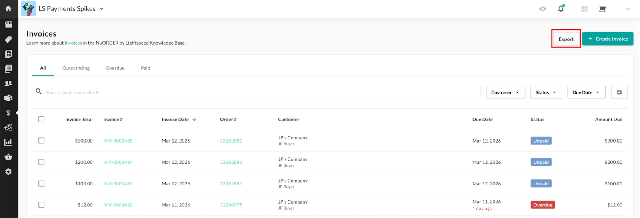This screenshot has height=218, width=640.
Task: Expand the Customer filter dropdown
Action: [x=505, y=92]
